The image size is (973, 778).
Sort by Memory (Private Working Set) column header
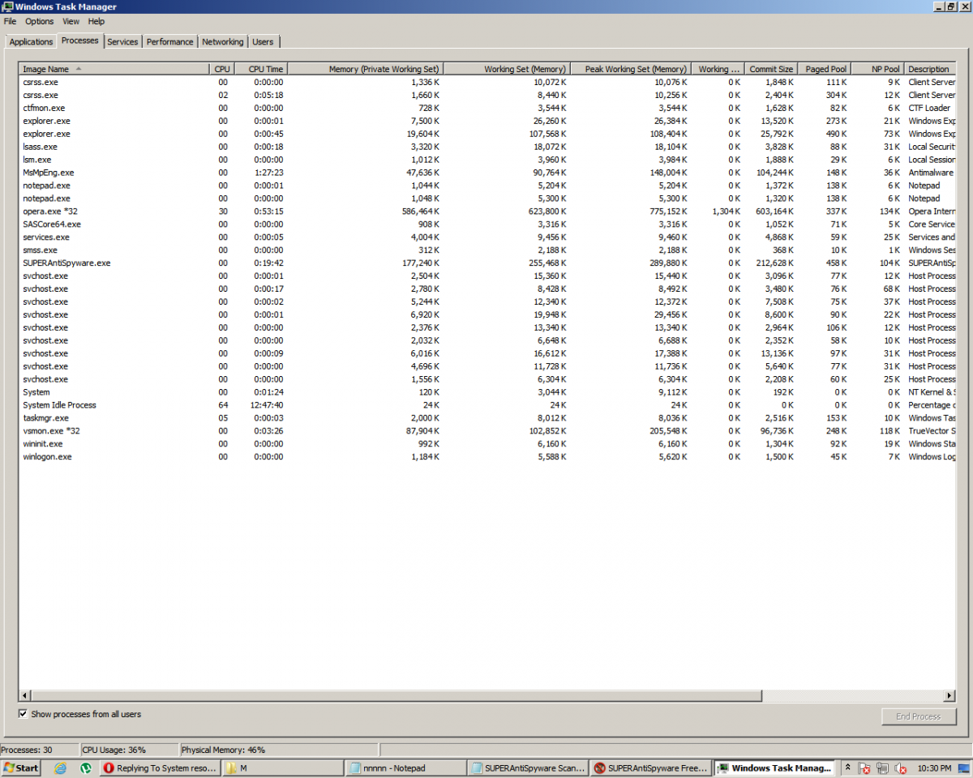coord(365,69)
